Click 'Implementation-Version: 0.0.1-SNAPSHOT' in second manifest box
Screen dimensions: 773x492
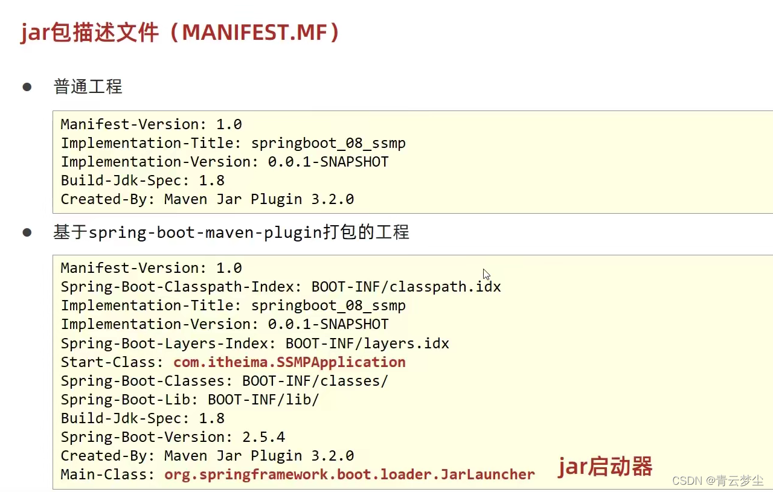(x=225, y=324)
